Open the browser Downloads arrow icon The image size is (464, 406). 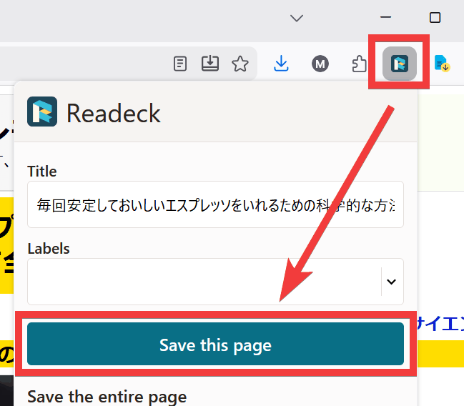281,64
